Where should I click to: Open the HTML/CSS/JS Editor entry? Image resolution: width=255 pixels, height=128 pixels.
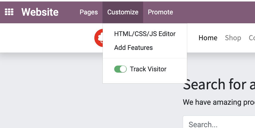(145, 34)
